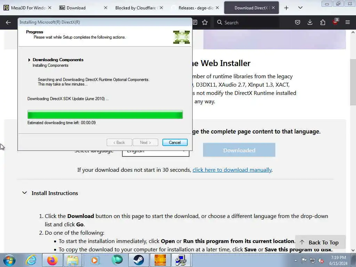Click the Back To Top button
The height and width of the screenshot is (267, 356).
tap(320, 242)
